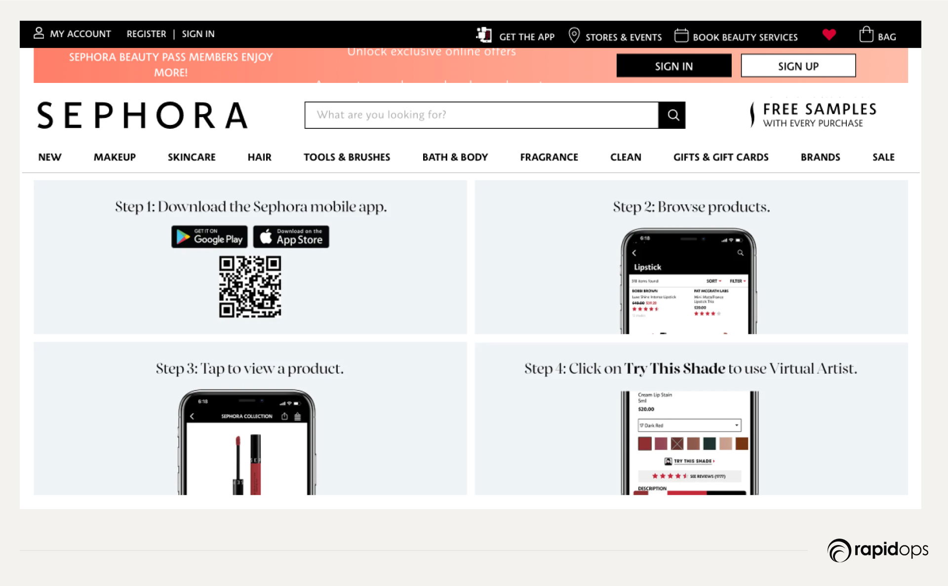Select the dark green lipstick shade swatch
948x586 pixels.
click(710, 443)
